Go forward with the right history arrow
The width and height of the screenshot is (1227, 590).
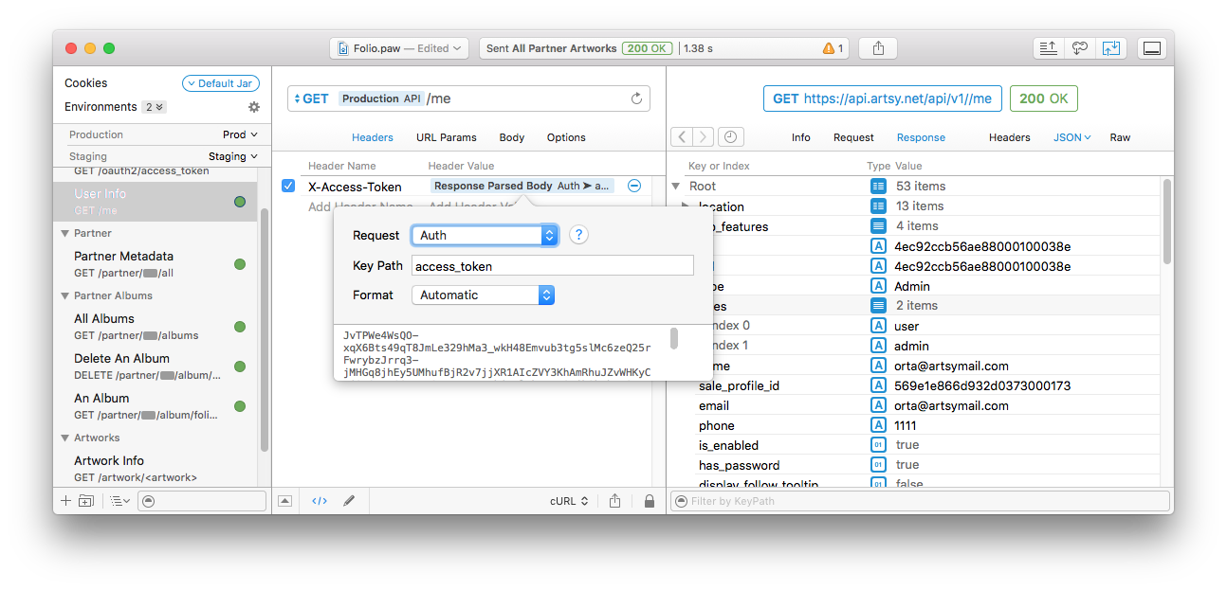pyautogui.click(x=703, y=137)
